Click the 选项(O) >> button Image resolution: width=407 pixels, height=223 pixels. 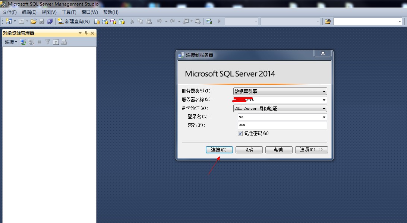click(312, 150)
